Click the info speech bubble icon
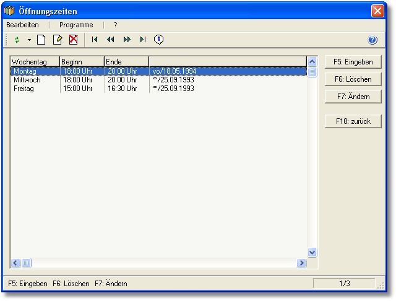This screenshot has height=301, width=396. click(x=158, y=40)
